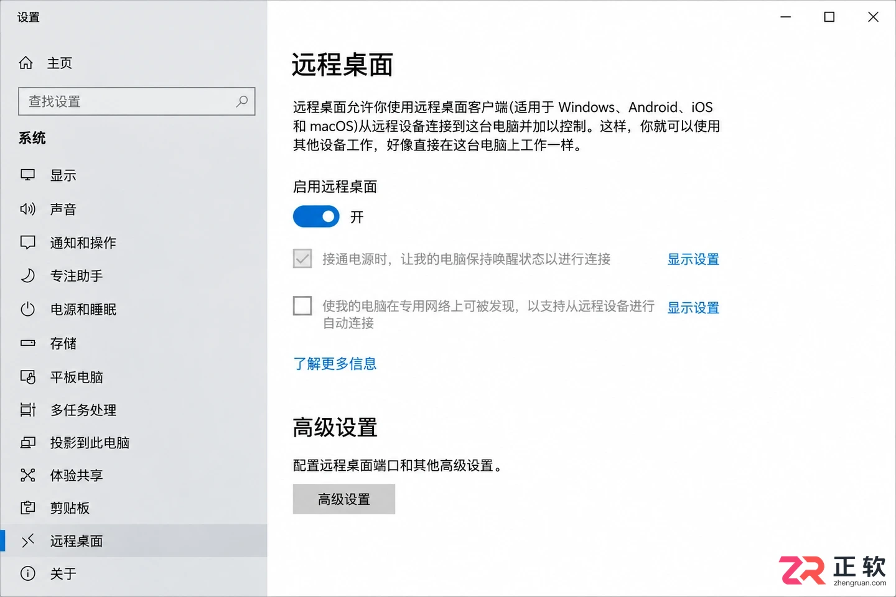896x597 pixels.
Task: Click the info icon beside 关于
Action: (x=28, y=573)
